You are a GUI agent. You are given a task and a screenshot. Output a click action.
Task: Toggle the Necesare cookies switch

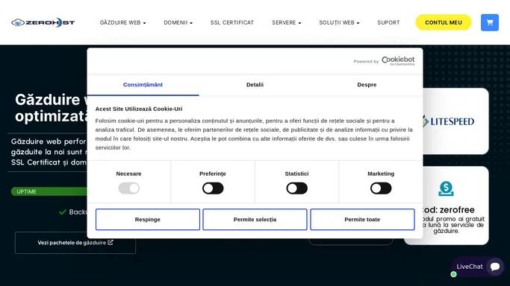[x=128, y=188]
